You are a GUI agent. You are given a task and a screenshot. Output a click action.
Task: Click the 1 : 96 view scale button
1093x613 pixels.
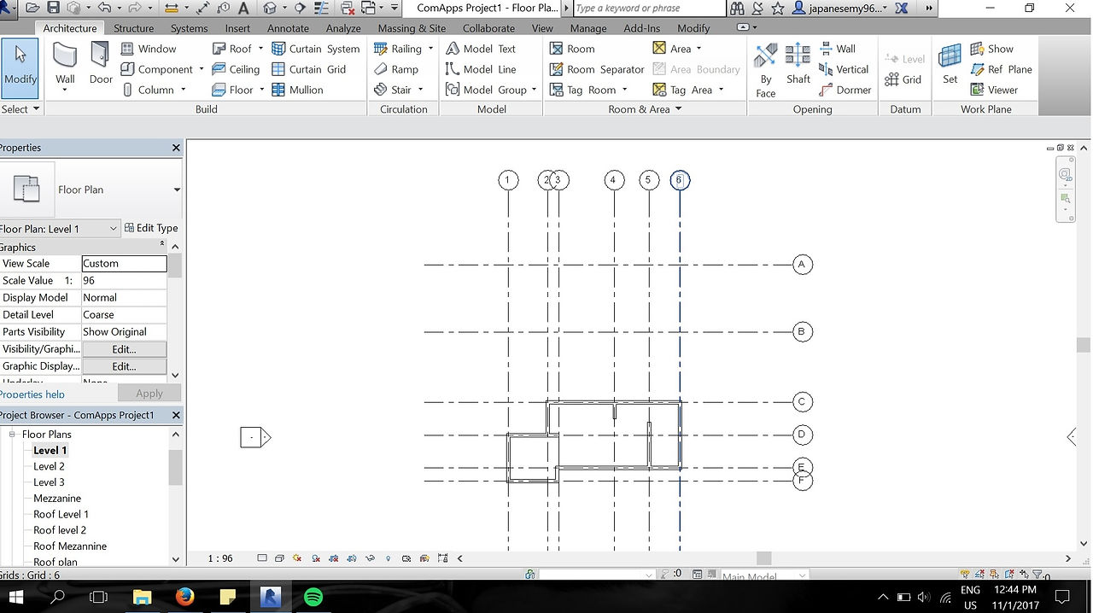(x=220, y=558)
